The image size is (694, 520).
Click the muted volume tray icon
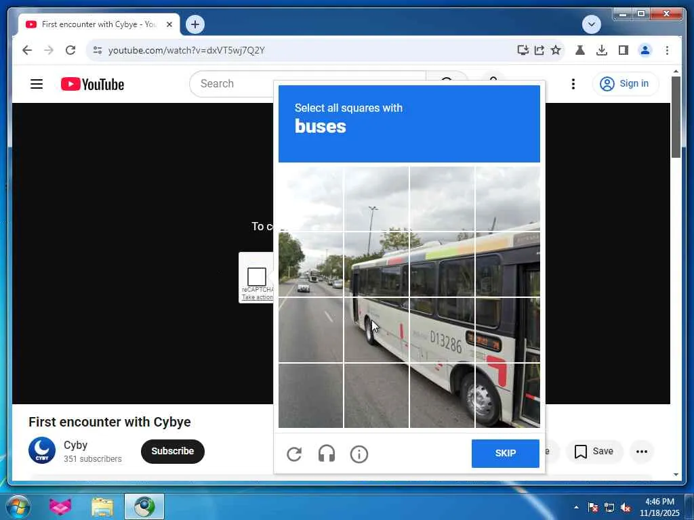[x=626, y=507]
